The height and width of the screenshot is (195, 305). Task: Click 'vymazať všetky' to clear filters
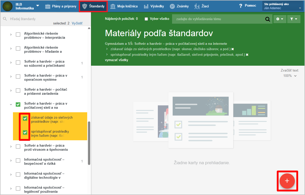tap(116, 60)
